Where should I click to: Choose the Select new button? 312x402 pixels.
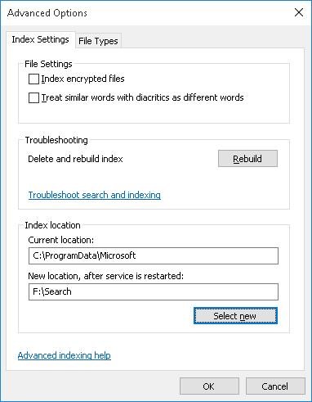pos(235,316)
